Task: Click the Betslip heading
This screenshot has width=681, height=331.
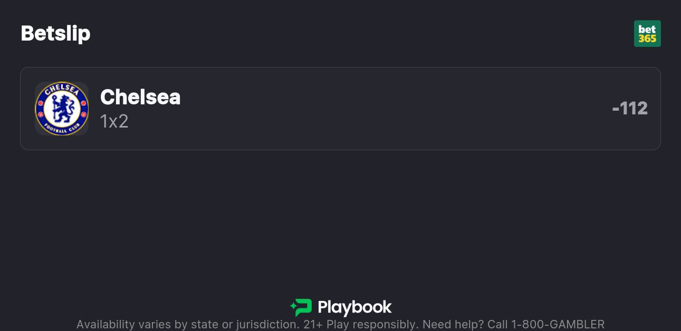Action: click(x=55, y=34)
